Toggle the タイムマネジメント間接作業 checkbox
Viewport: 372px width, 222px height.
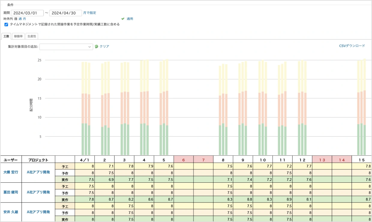tap(6, 25)
